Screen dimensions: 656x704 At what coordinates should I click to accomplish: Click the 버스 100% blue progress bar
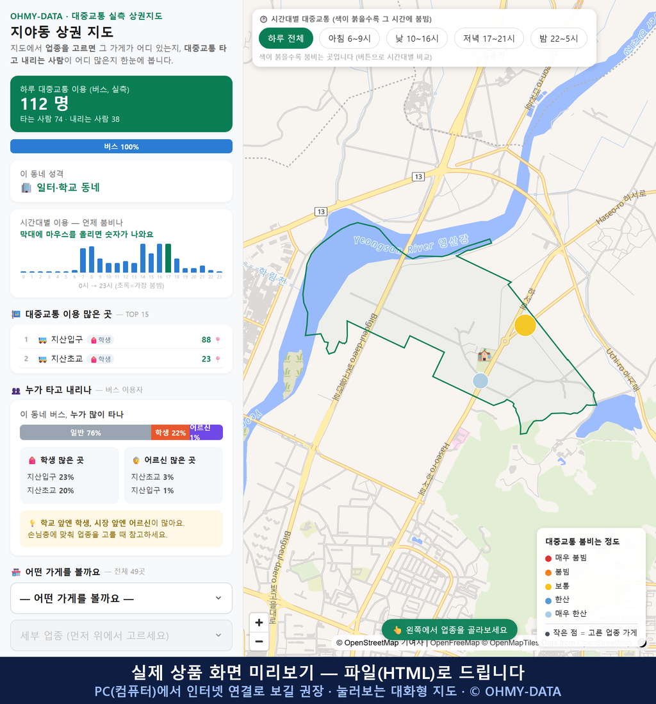tap(121, 146)
